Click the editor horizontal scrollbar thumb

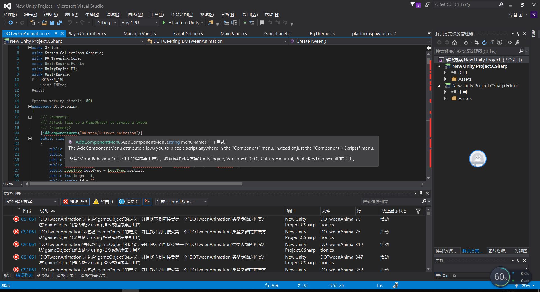[136, 184]
